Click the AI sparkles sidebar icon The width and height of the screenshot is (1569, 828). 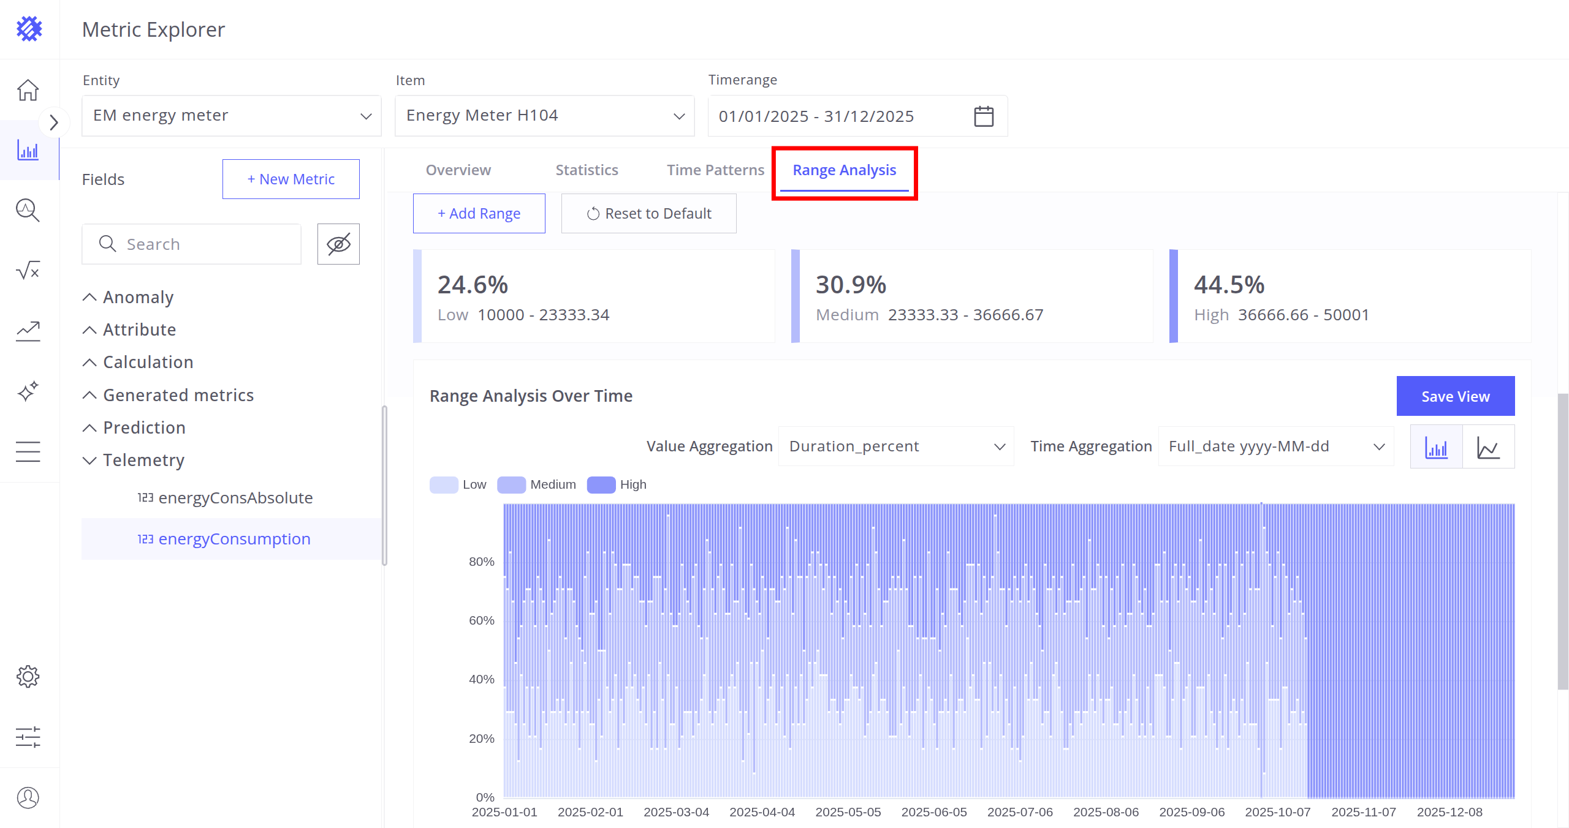(x=28, y=391)
